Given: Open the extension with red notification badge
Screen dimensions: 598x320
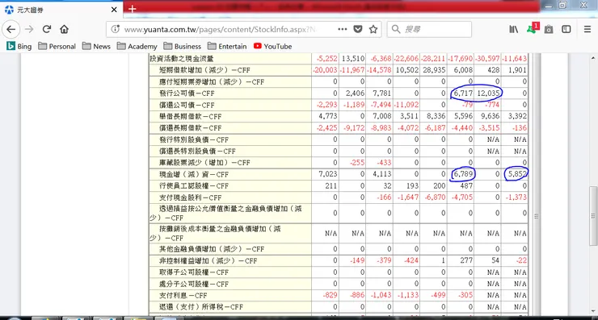Looking at the screenshot, I should tap(533, 28).
